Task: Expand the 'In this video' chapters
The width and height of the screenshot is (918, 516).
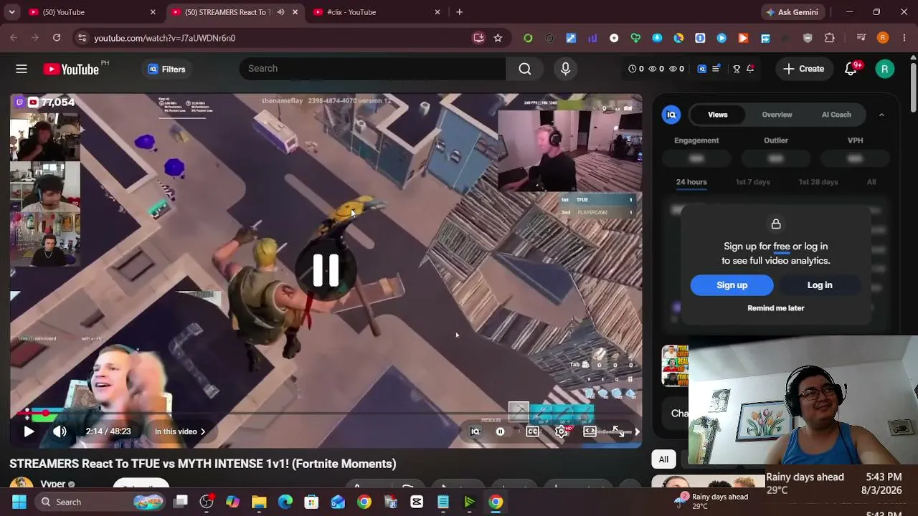Action: point(180,431)
